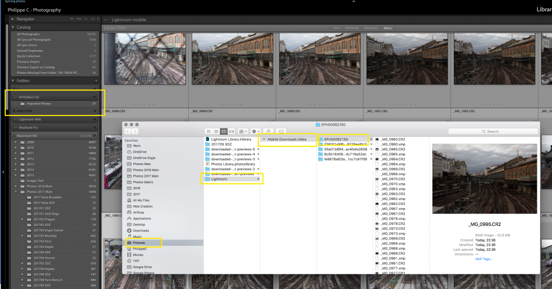This screenshot has height=289, width=552.
Task: Collapse the Photos 2017 Main folder
Action: [16, 192]
